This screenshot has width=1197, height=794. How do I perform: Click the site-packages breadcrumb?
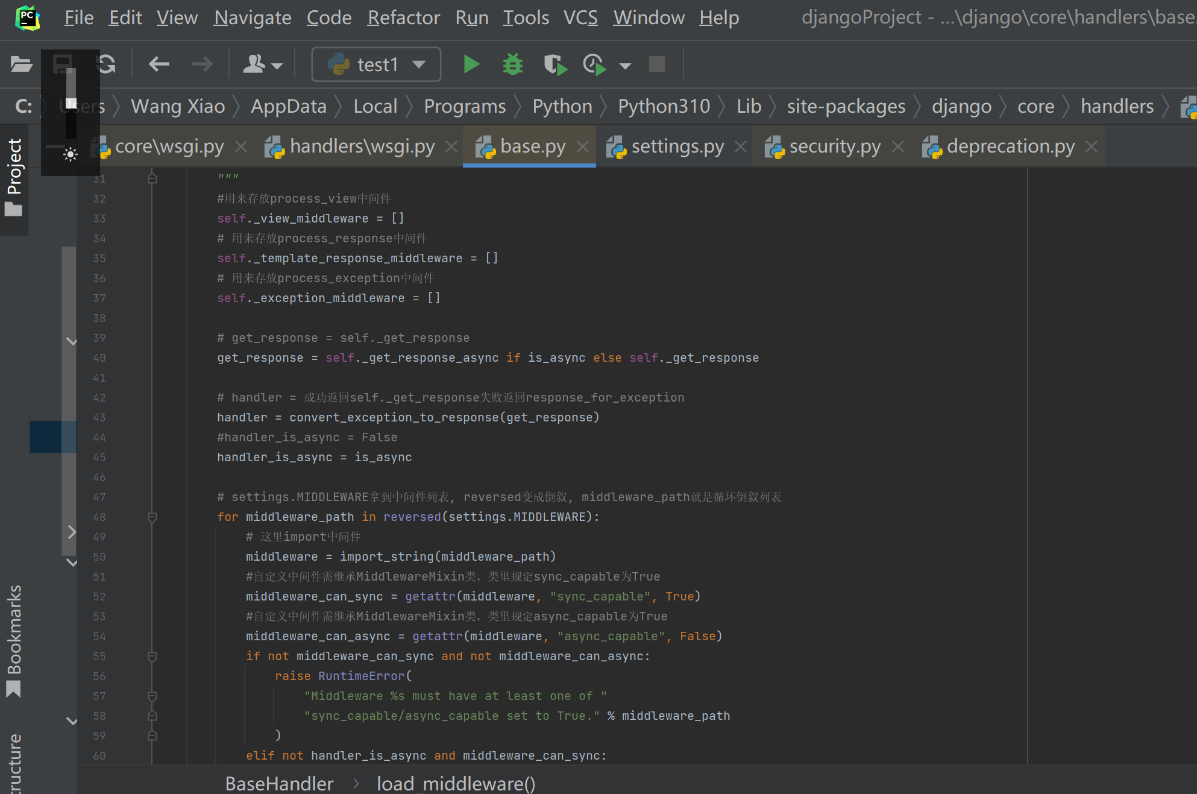click(x=846, y=107)
